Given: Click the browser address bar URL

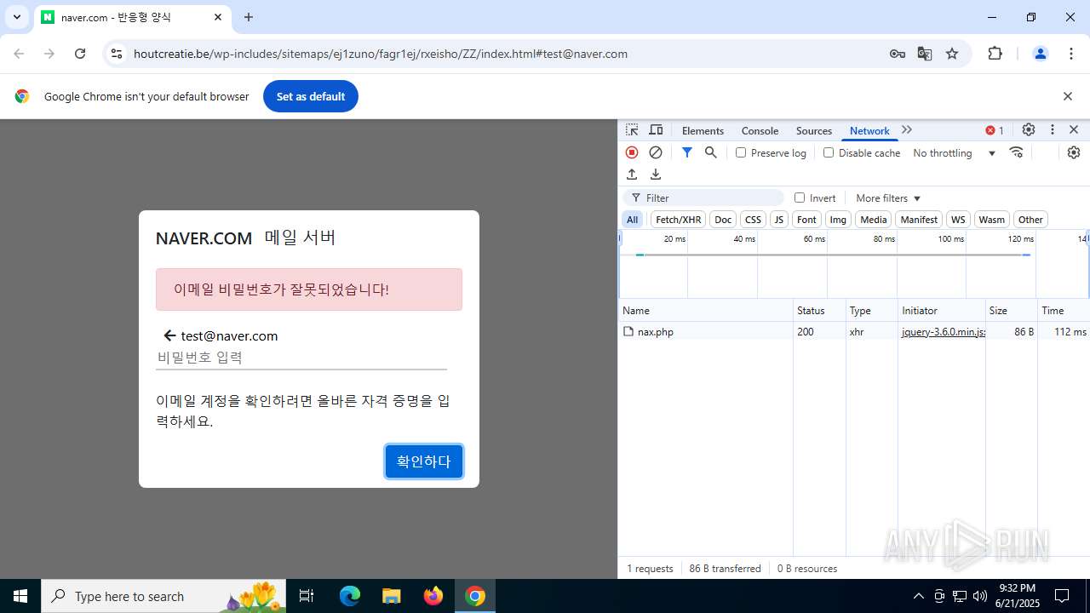Looking at the screenshot, I should point(381,54).
